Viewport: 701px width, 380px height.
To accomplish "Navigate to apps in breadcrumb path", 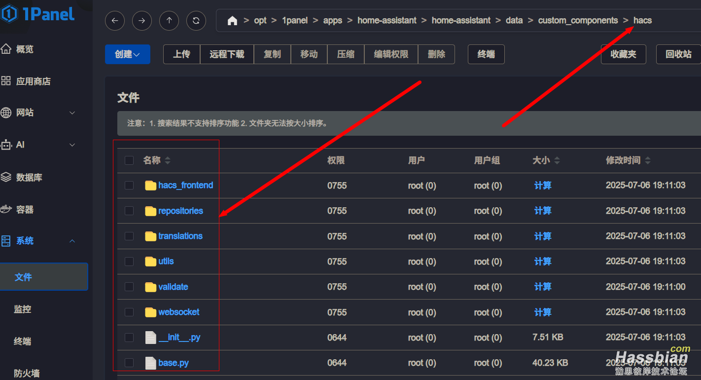I will tap(333, 20).
